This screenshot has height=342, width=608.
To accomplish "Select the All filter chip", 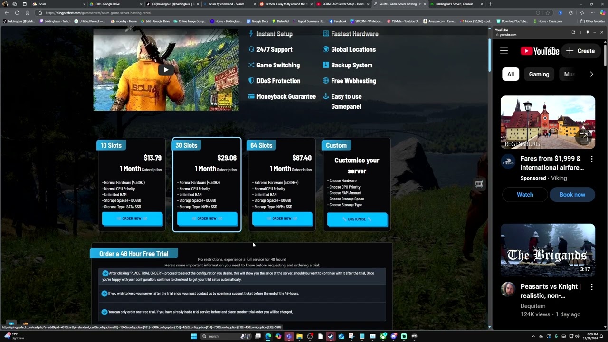I will [x=511, y=74].
